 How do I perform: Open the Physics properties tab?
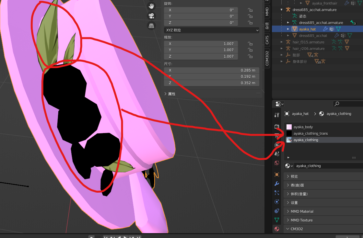point(276,202)
